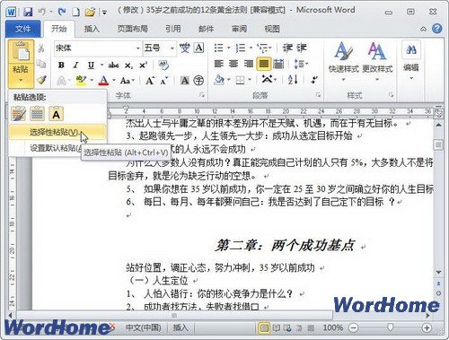Click the numbered list icon
Viewport: 449px width, 340px height.
(241, 48)
